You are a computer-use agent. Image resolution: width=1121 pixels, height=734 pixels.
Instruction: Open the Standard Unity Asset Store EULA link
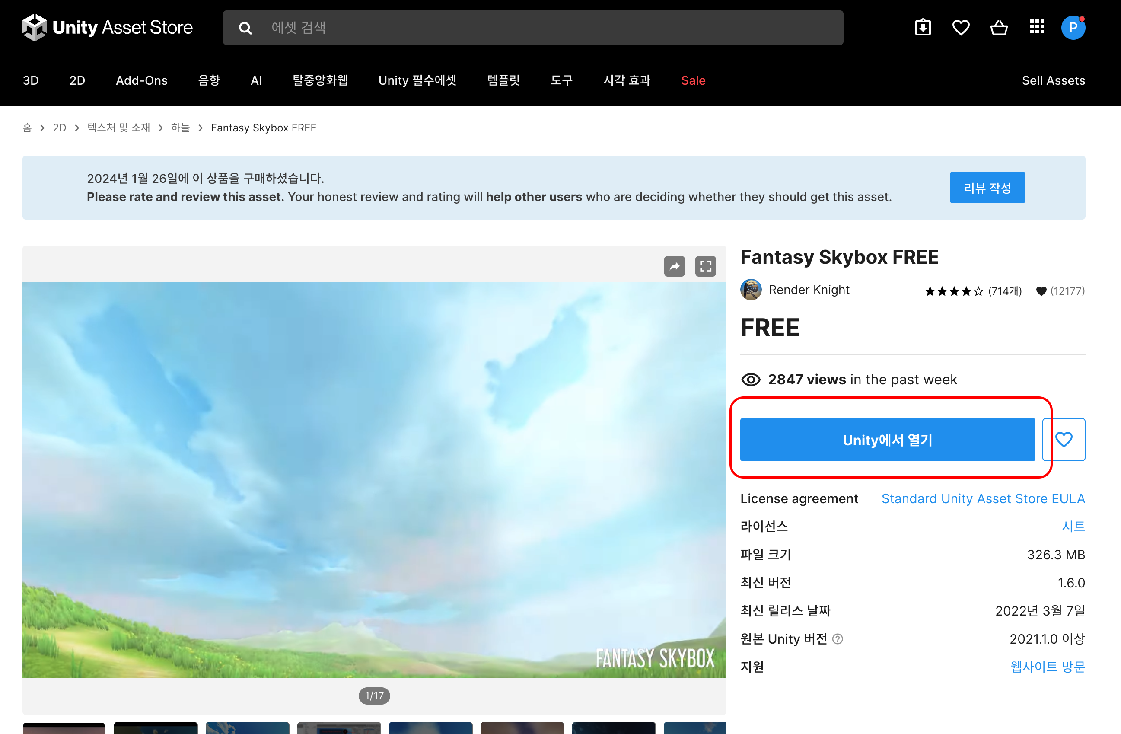tap(983, 498)
